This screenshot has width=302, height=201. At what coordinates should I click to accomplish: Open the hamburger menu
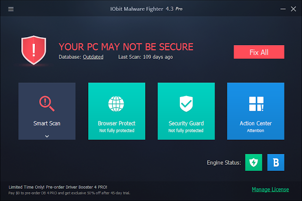pyautogui.click(x=11, y=9)
